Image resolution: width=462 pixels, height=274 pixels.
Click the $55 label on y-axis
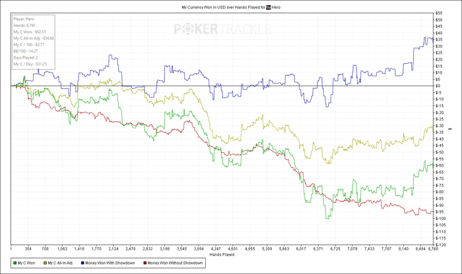(438, 13)
